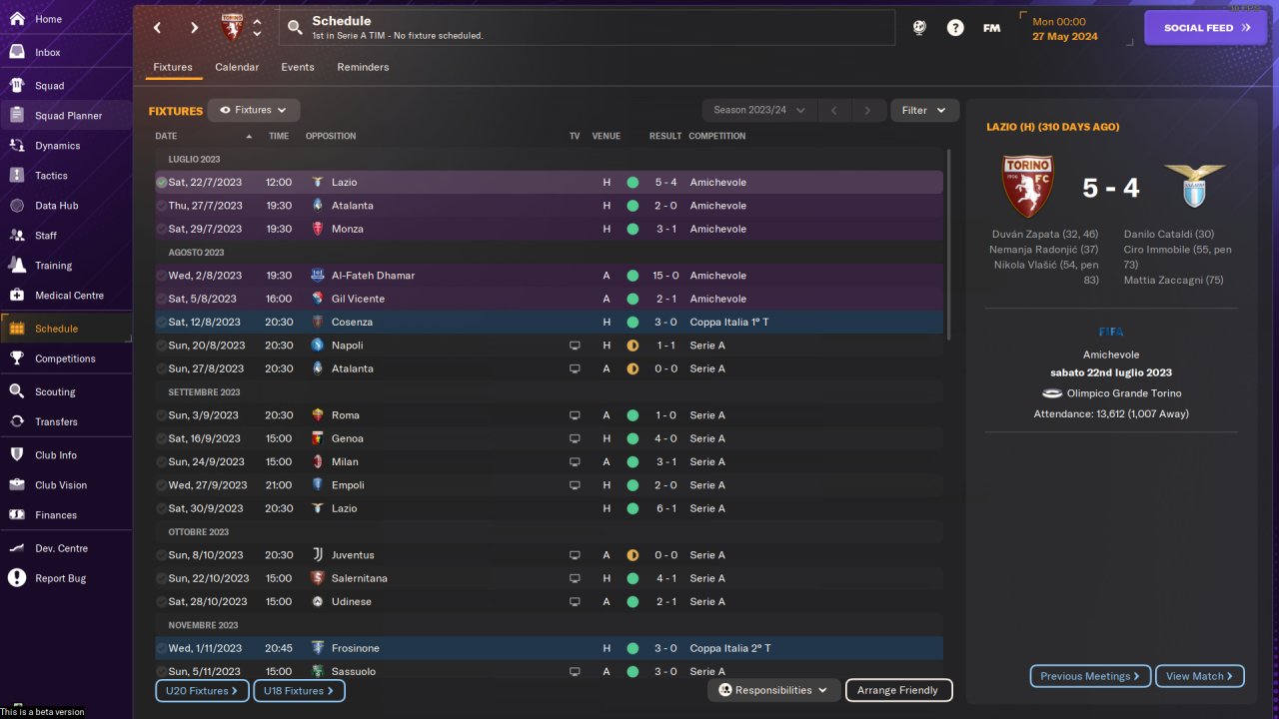Click the club switcher up/down chevrons

[x=257, y=28]
